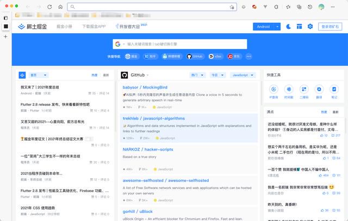
Task: Open the blue gear settings icon
Action: click(310, 27)
